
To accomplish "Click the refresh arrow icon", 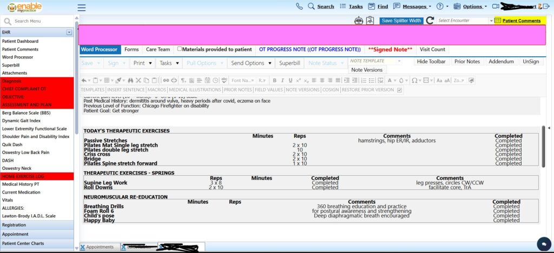I will coord(430,21).
